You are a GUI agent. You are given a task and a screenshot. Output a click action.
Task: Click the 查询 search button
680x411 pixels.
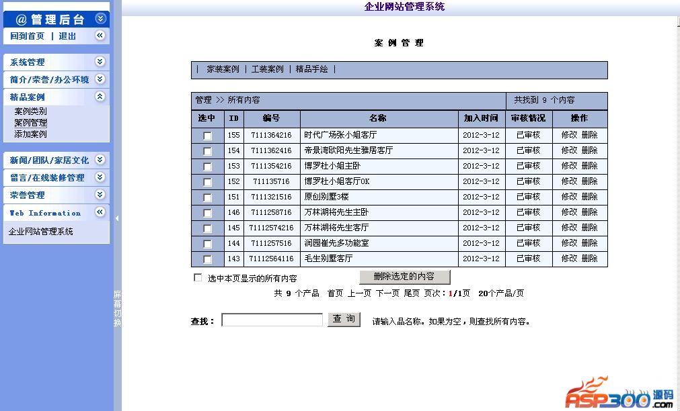click(x=344, y=319)
